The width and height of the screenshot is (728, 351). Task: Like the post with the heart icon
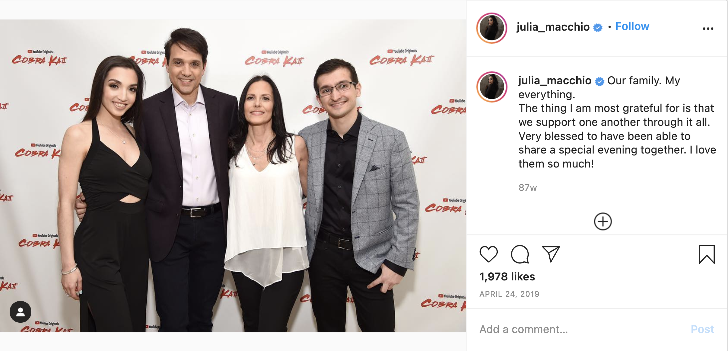point(488,254)
